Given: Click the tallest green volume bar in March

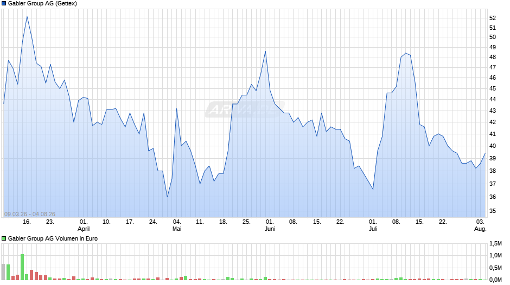Looking at the screenshot, I should [x=22, y=267].
